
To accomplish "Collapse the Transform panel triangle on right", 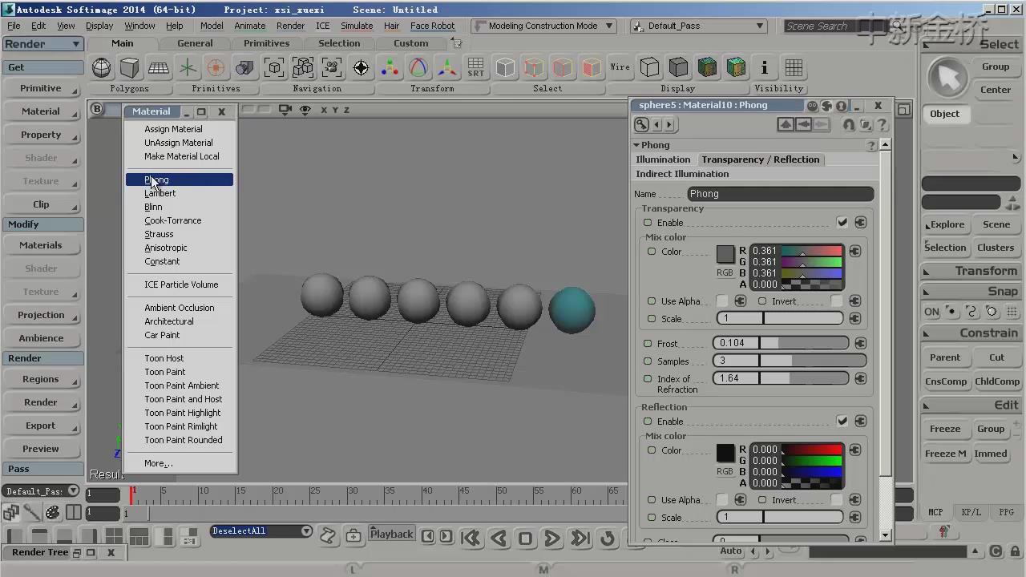I will click(927, 271).
